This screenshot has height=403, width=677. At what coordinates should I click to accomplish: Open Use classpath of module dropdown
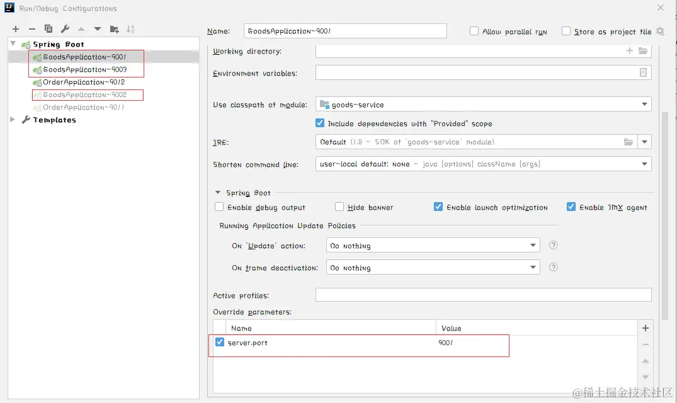644,104
